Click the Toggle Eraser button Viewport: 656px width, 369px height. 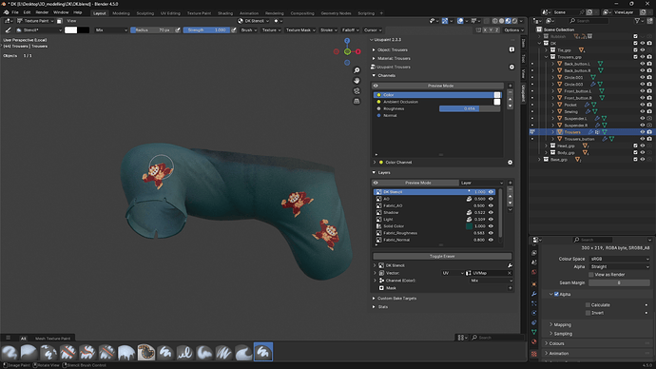442,256
